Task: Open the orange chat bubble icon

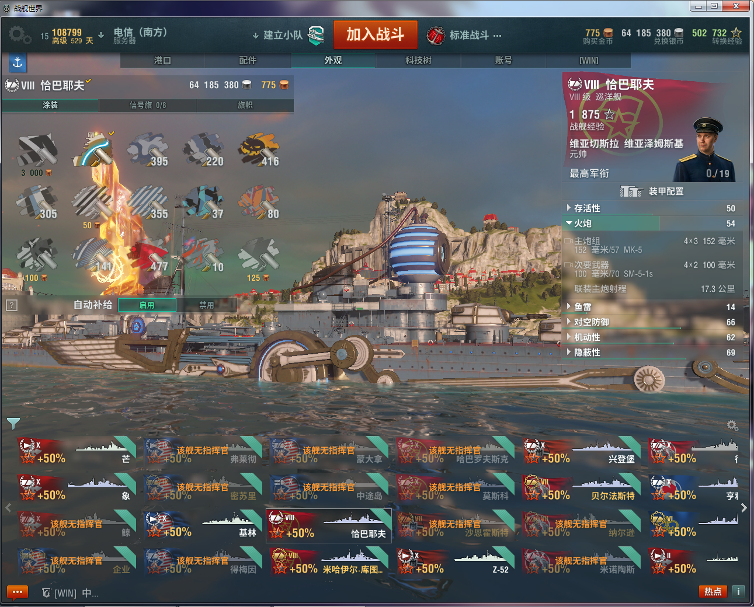Action: tap(18, 592)
